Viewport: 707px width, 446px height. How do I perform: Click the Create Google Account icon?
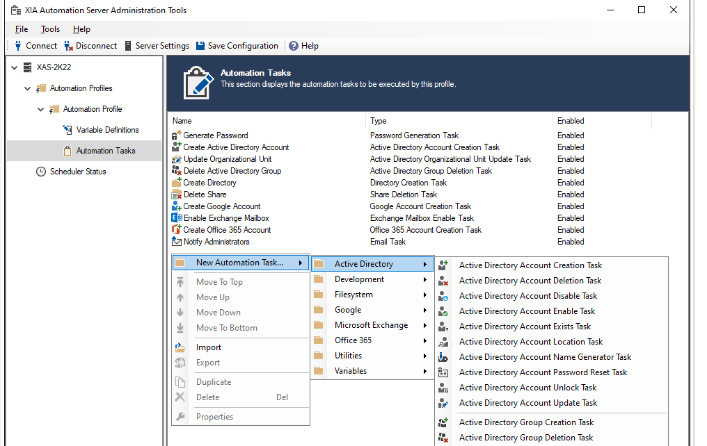point(176,206)
